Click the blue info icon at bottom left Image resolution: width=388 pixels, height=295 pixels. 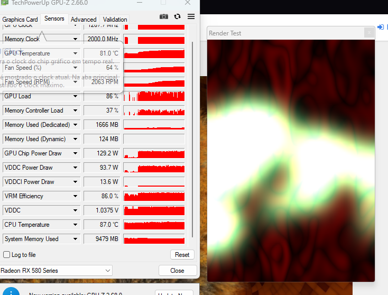click(x=11, y=292)
